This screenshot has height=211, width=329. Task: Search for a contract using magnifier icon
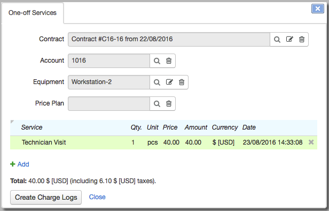click(x=277, y=39)
